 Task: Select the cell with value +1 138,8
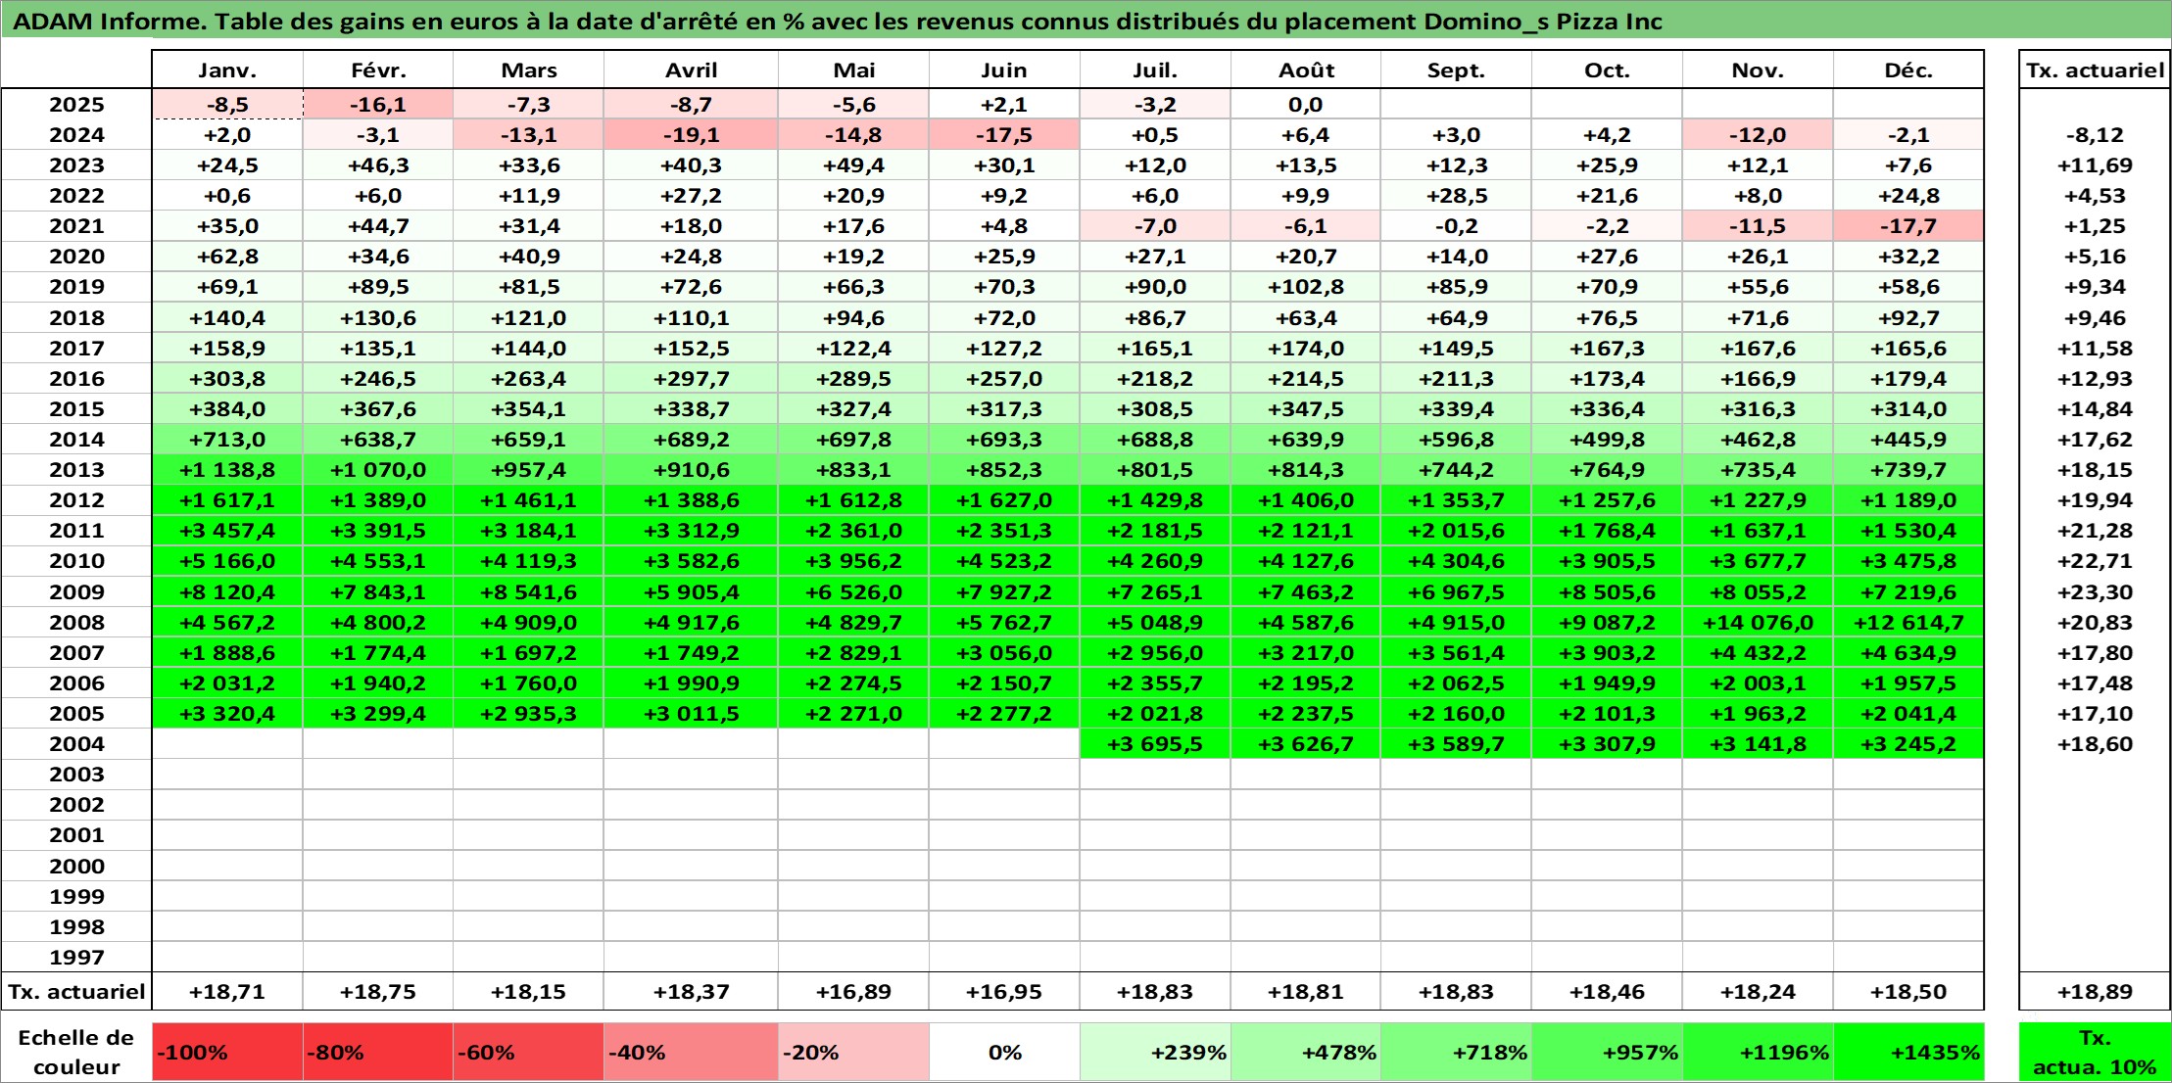(227, 470)
